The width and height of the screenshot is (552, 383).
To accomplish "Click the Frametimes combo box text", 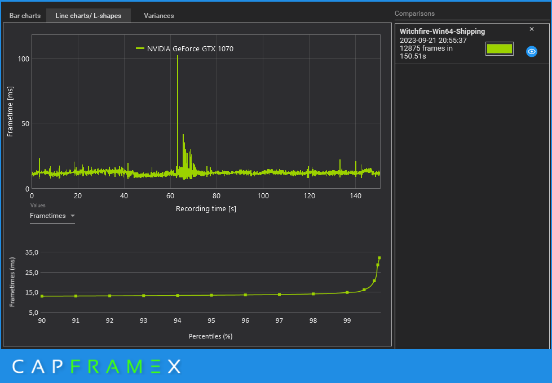I will coord(48,216).
